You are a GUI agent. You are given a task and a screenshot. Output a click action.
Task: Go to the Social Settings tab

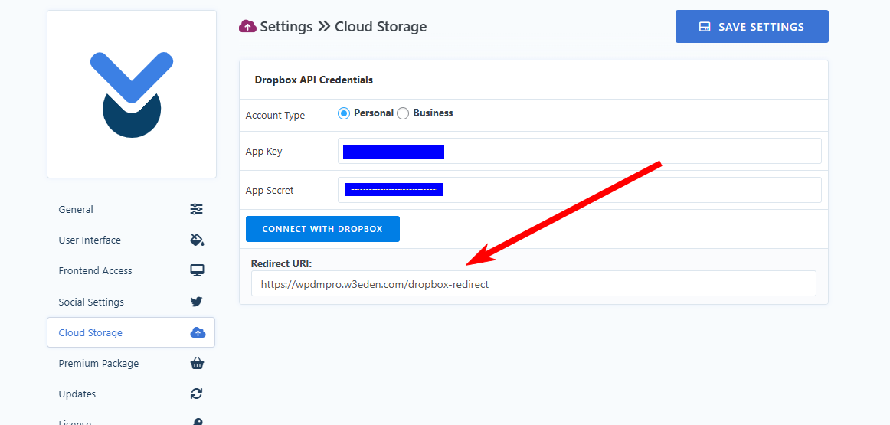[131, 302]
